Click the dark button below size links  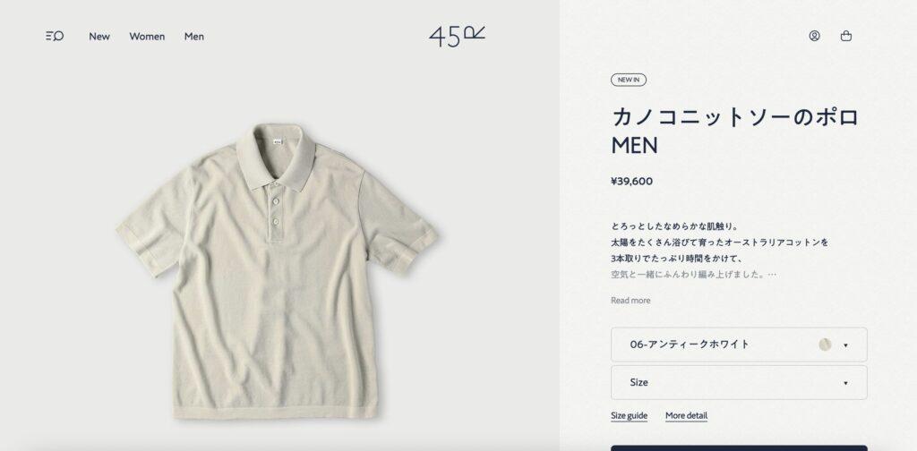point(739,448)
